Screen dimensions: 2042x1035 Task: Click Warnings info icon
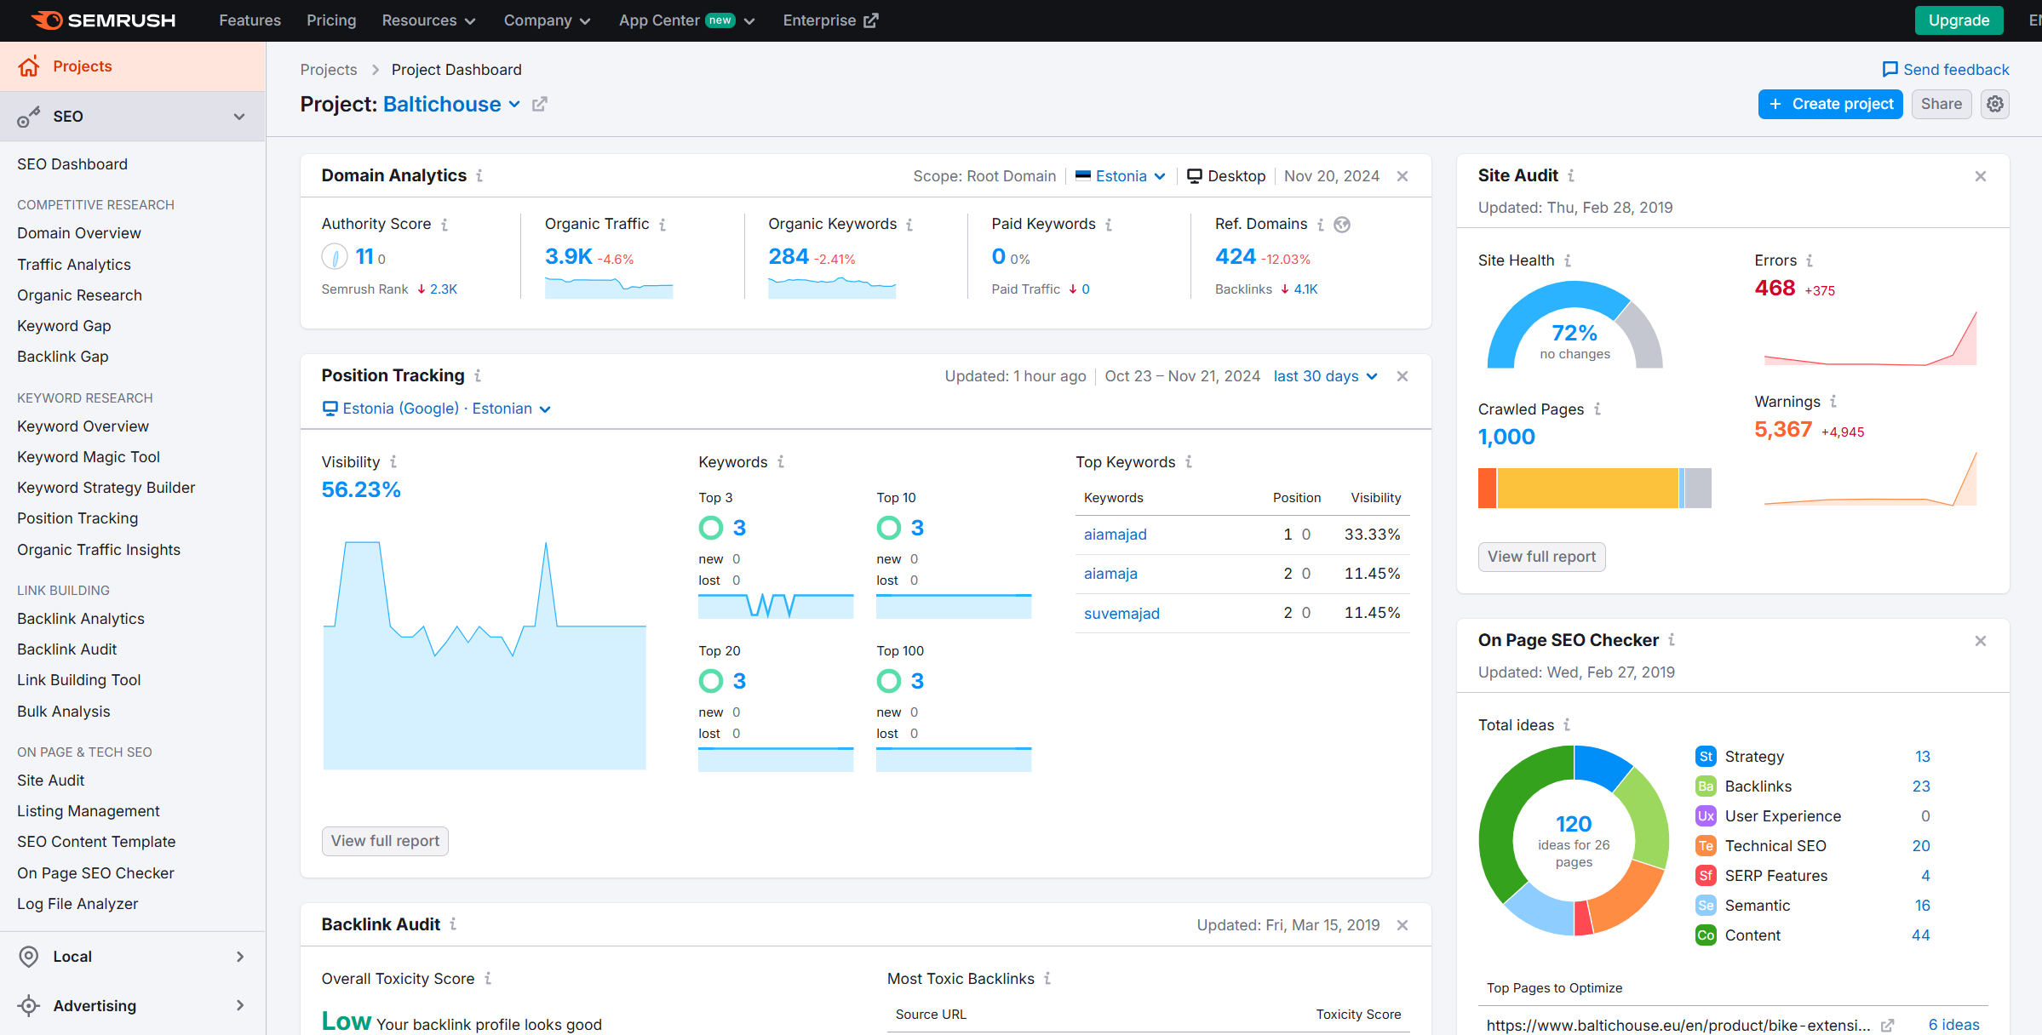tap(1833, 401)
